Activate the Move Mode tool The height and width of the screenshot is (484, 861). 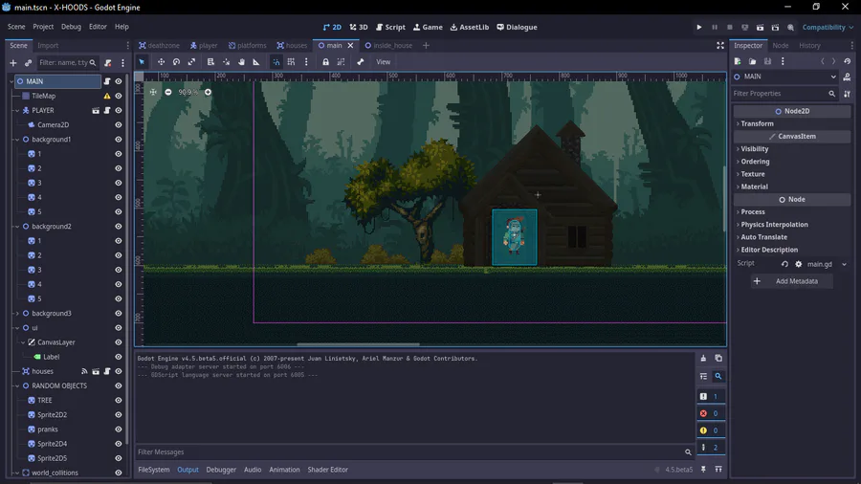(x=161, y=62)
